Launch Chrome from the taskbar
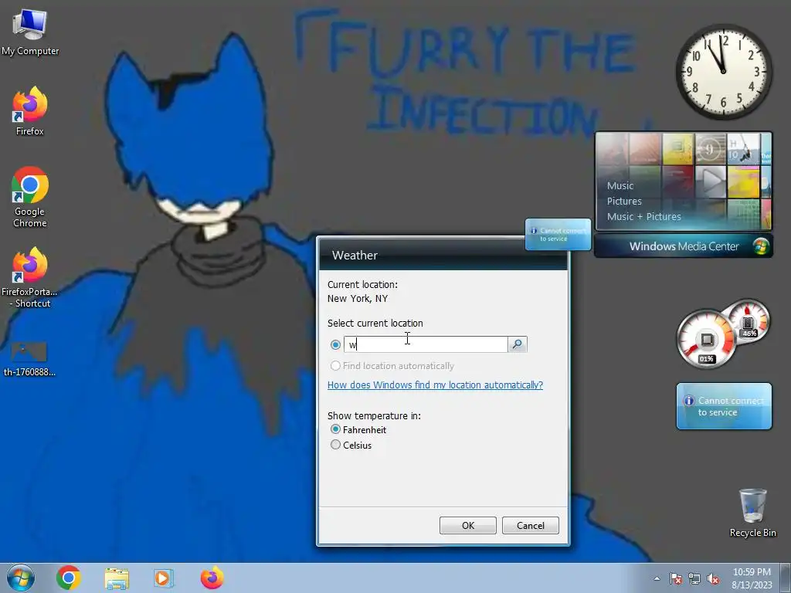Screen dimensions: 791x593 [69, 578]
